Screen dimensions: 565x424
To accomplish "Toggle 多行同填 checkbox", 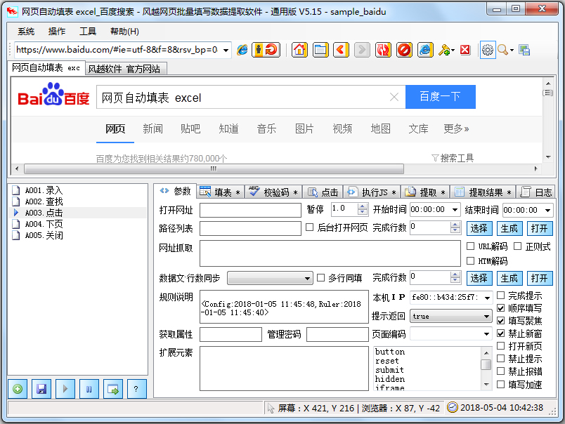I will click(x=320, y=277).
